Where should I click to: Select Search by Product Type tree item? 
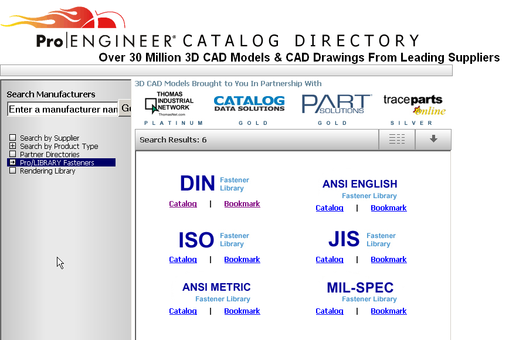[x=59, y=146]
